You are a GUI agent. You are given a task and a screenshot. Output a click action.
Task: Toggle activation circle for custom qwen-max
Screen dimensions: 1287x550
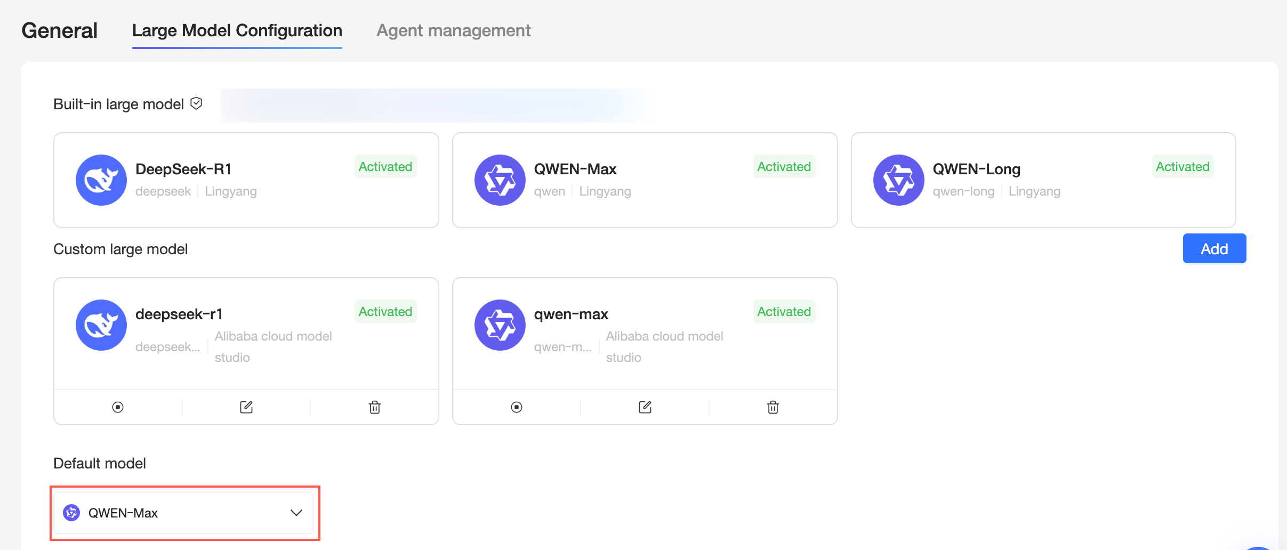(517, 407)
